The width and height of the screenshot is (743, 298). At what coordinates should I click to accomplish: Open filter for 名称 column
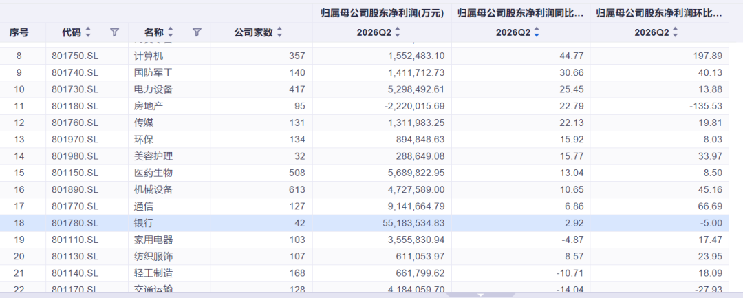(197, 32)
